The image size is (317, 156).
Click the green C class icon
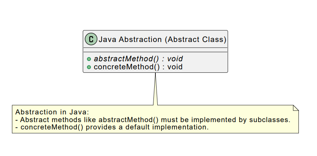click(x=91, y=39)
